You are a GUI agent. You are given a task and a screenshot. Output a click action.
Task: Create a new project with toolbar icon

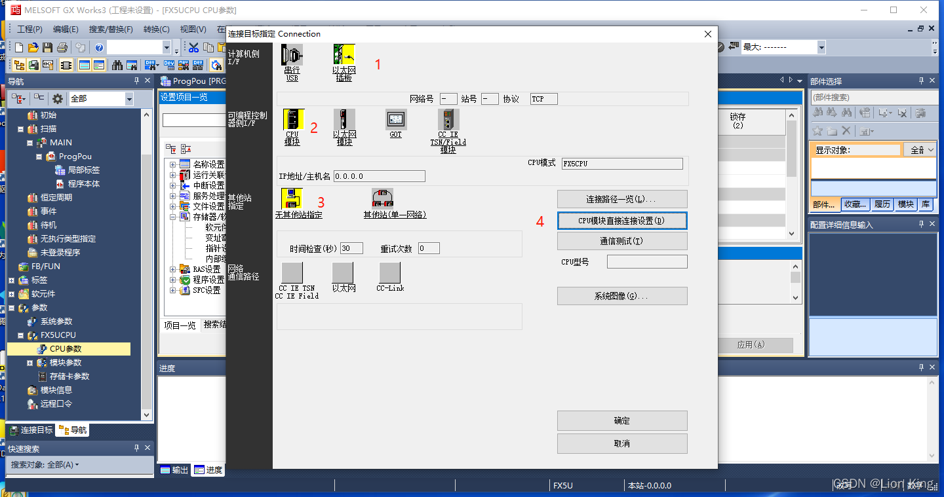19,47
